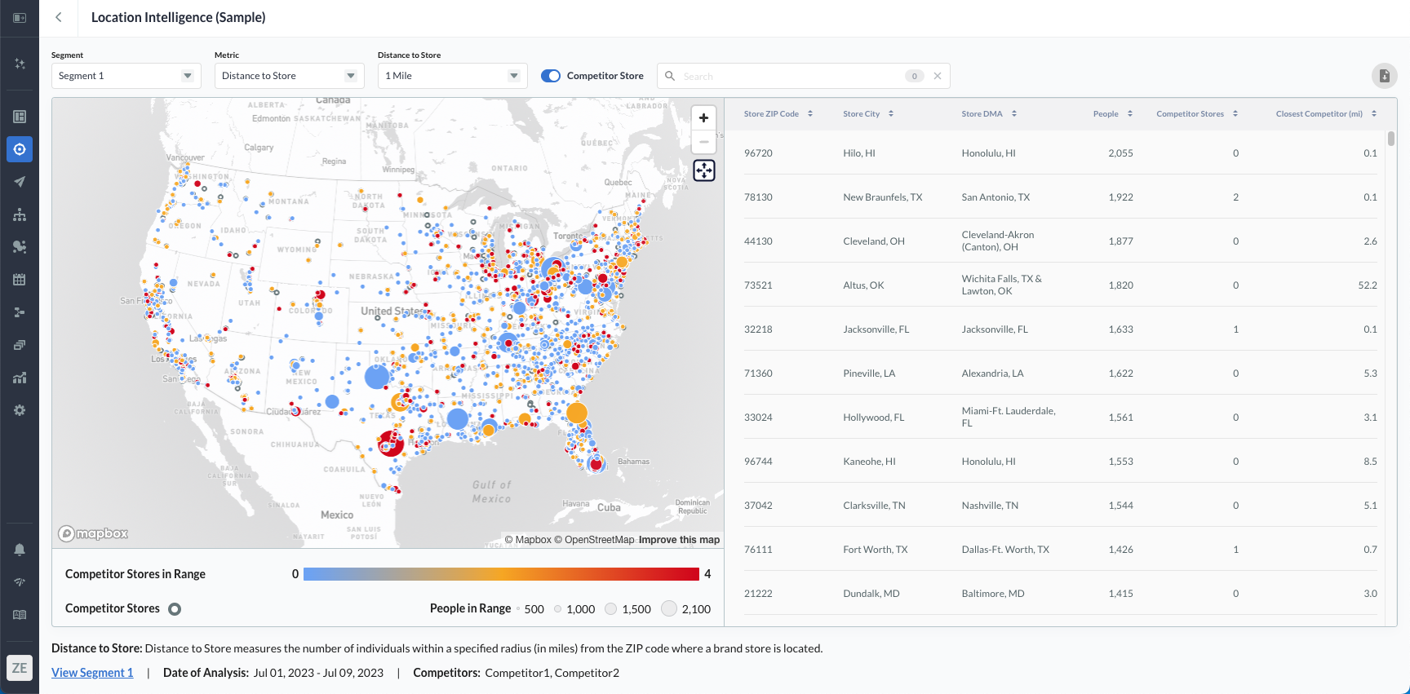Screen dimensions: 1410x694
Task: Sort table by Store ZIP Code header
Action: [x=778, y=114]
